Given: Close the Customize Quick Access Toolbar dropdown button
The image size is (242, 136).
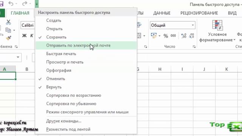Looking at the screenshot, I should 37,4.
